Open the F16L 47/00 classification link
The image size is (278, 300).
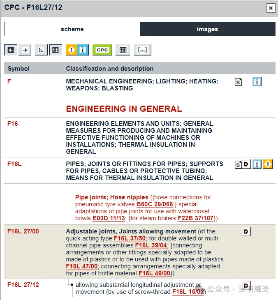tap(81, 266)
